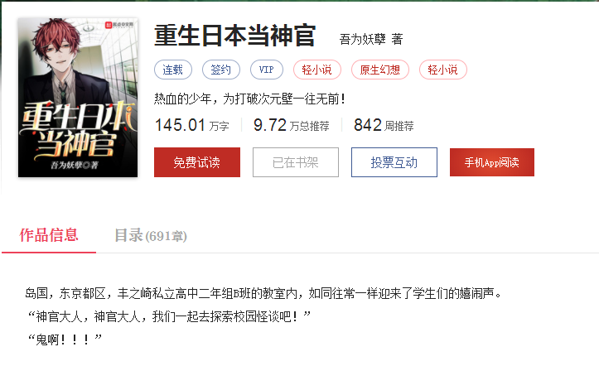Select the 签约 tag
This screenshot has width=599, height=366.
(x=221, y=70)
